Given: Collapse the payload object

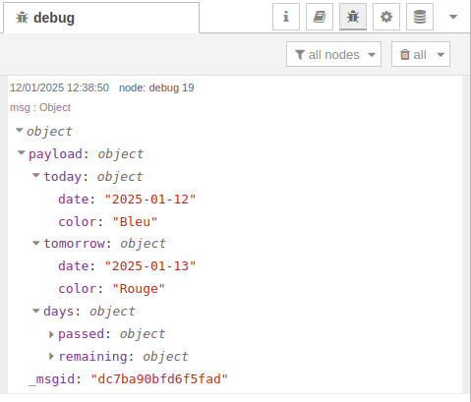Looking at the screenshot, I should [22, 152].
